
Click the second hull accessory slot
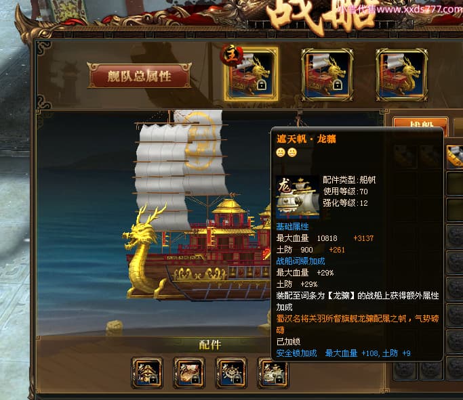[189, 372]
